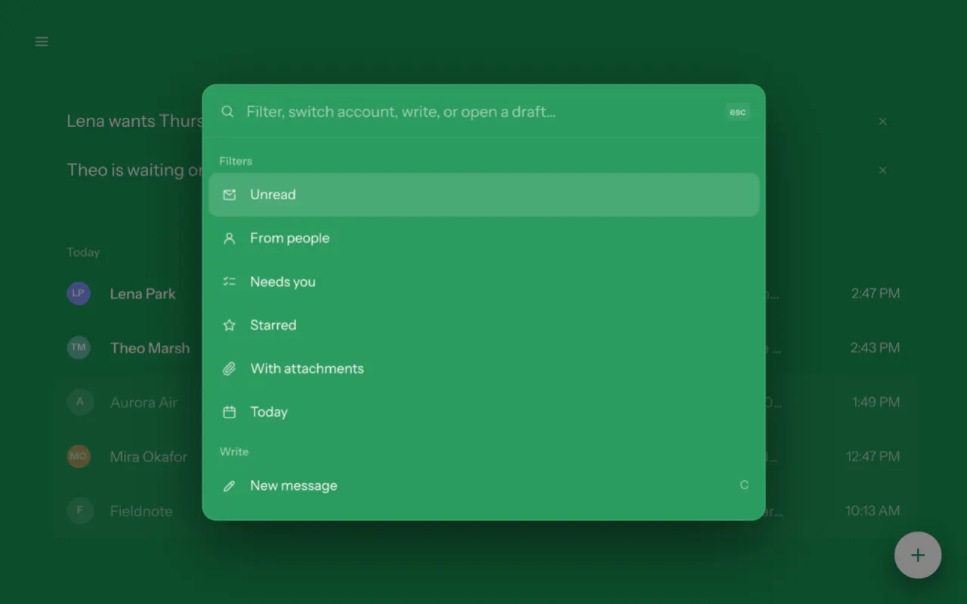The width and height of the screenshot is (967, 604).
Task: Click the star icon beside Starred
Action: [x=230, y=325]
